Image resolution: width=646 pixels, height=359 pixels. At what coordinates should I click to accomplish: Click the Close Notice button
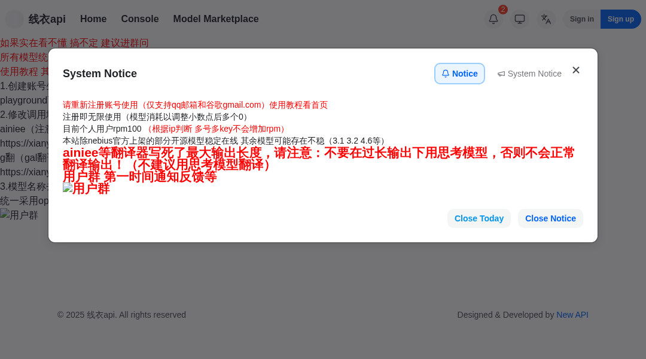(x=550, y=218)
